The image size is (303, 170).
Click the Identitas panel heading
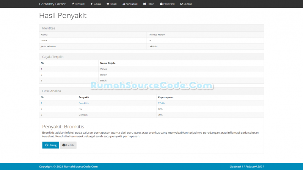pyautogui.click(x=49, y=28)
